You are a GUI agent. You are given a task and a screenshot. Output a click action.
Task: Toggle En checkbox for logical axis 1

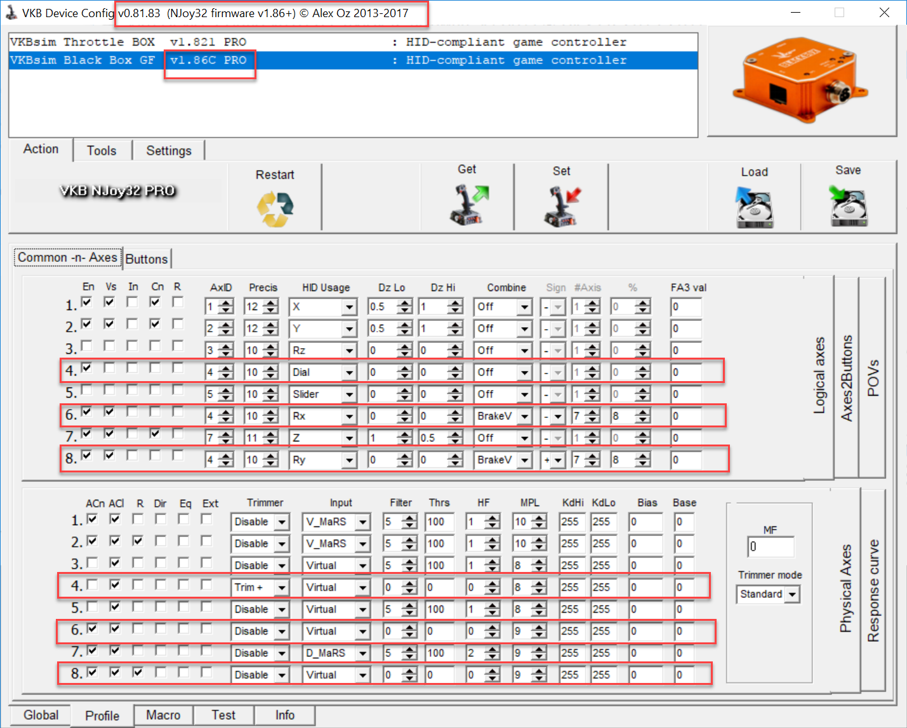click(87, 302)
